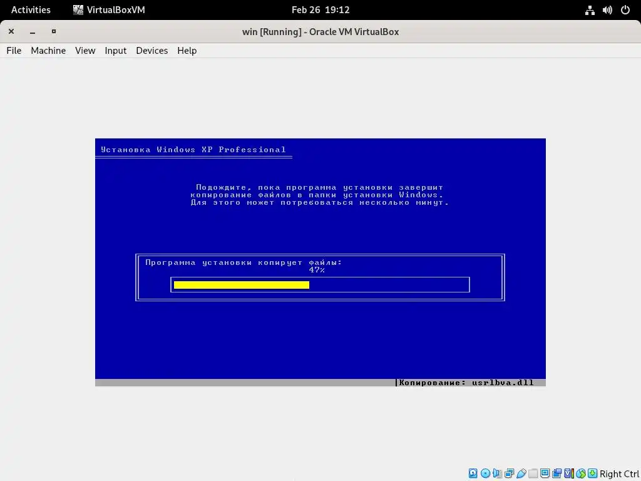The image size is (641, 481).
Task: Open the Machine menu
Action: [48, 50]
